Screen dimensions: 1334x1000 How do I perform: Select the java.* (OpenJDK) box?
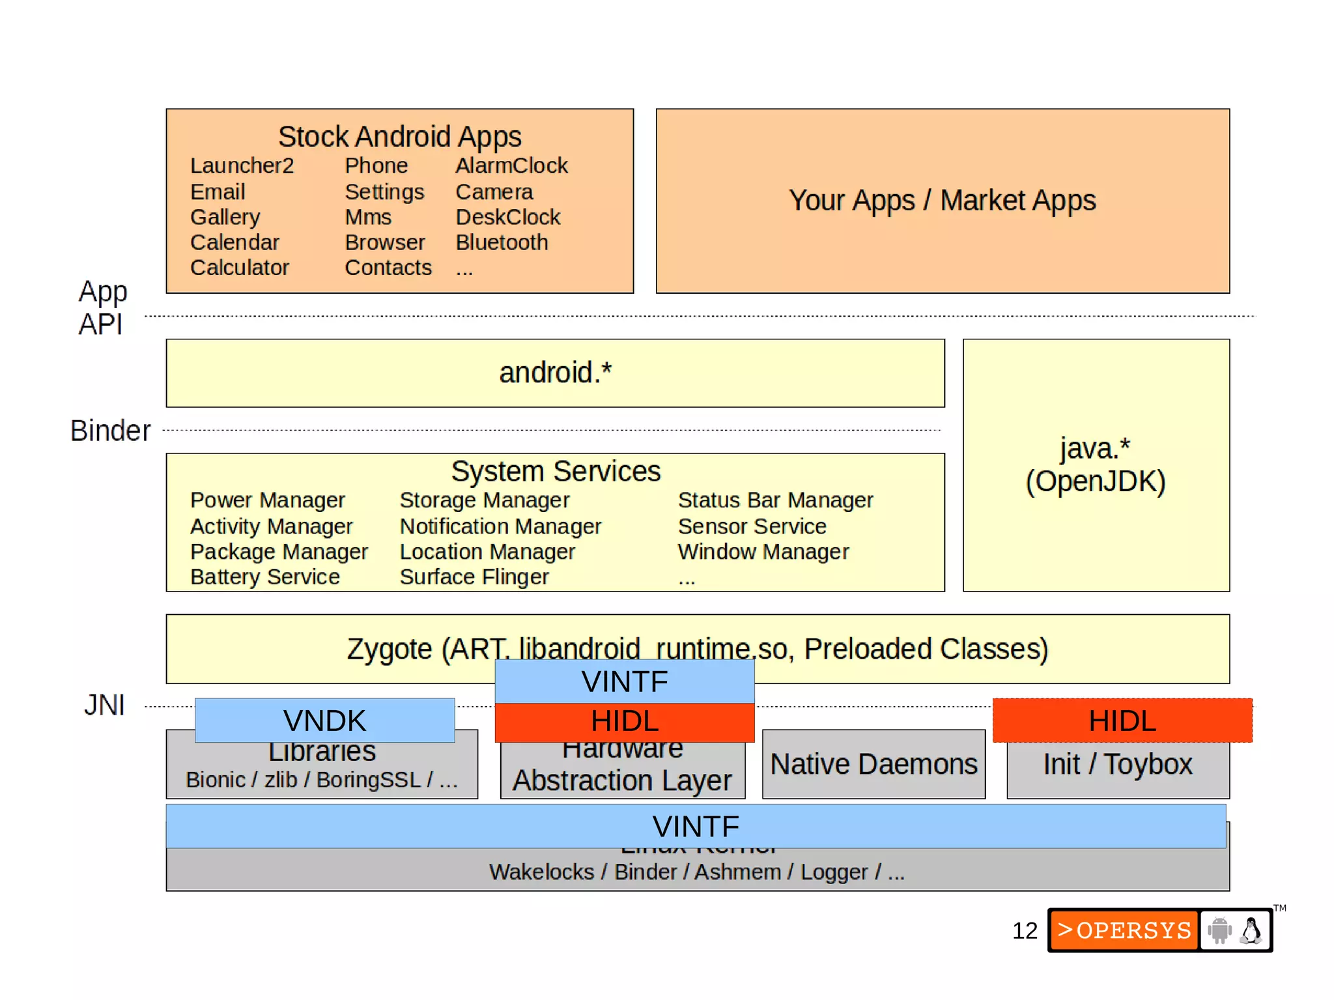pyautogui.click(x=1096, y=464)
